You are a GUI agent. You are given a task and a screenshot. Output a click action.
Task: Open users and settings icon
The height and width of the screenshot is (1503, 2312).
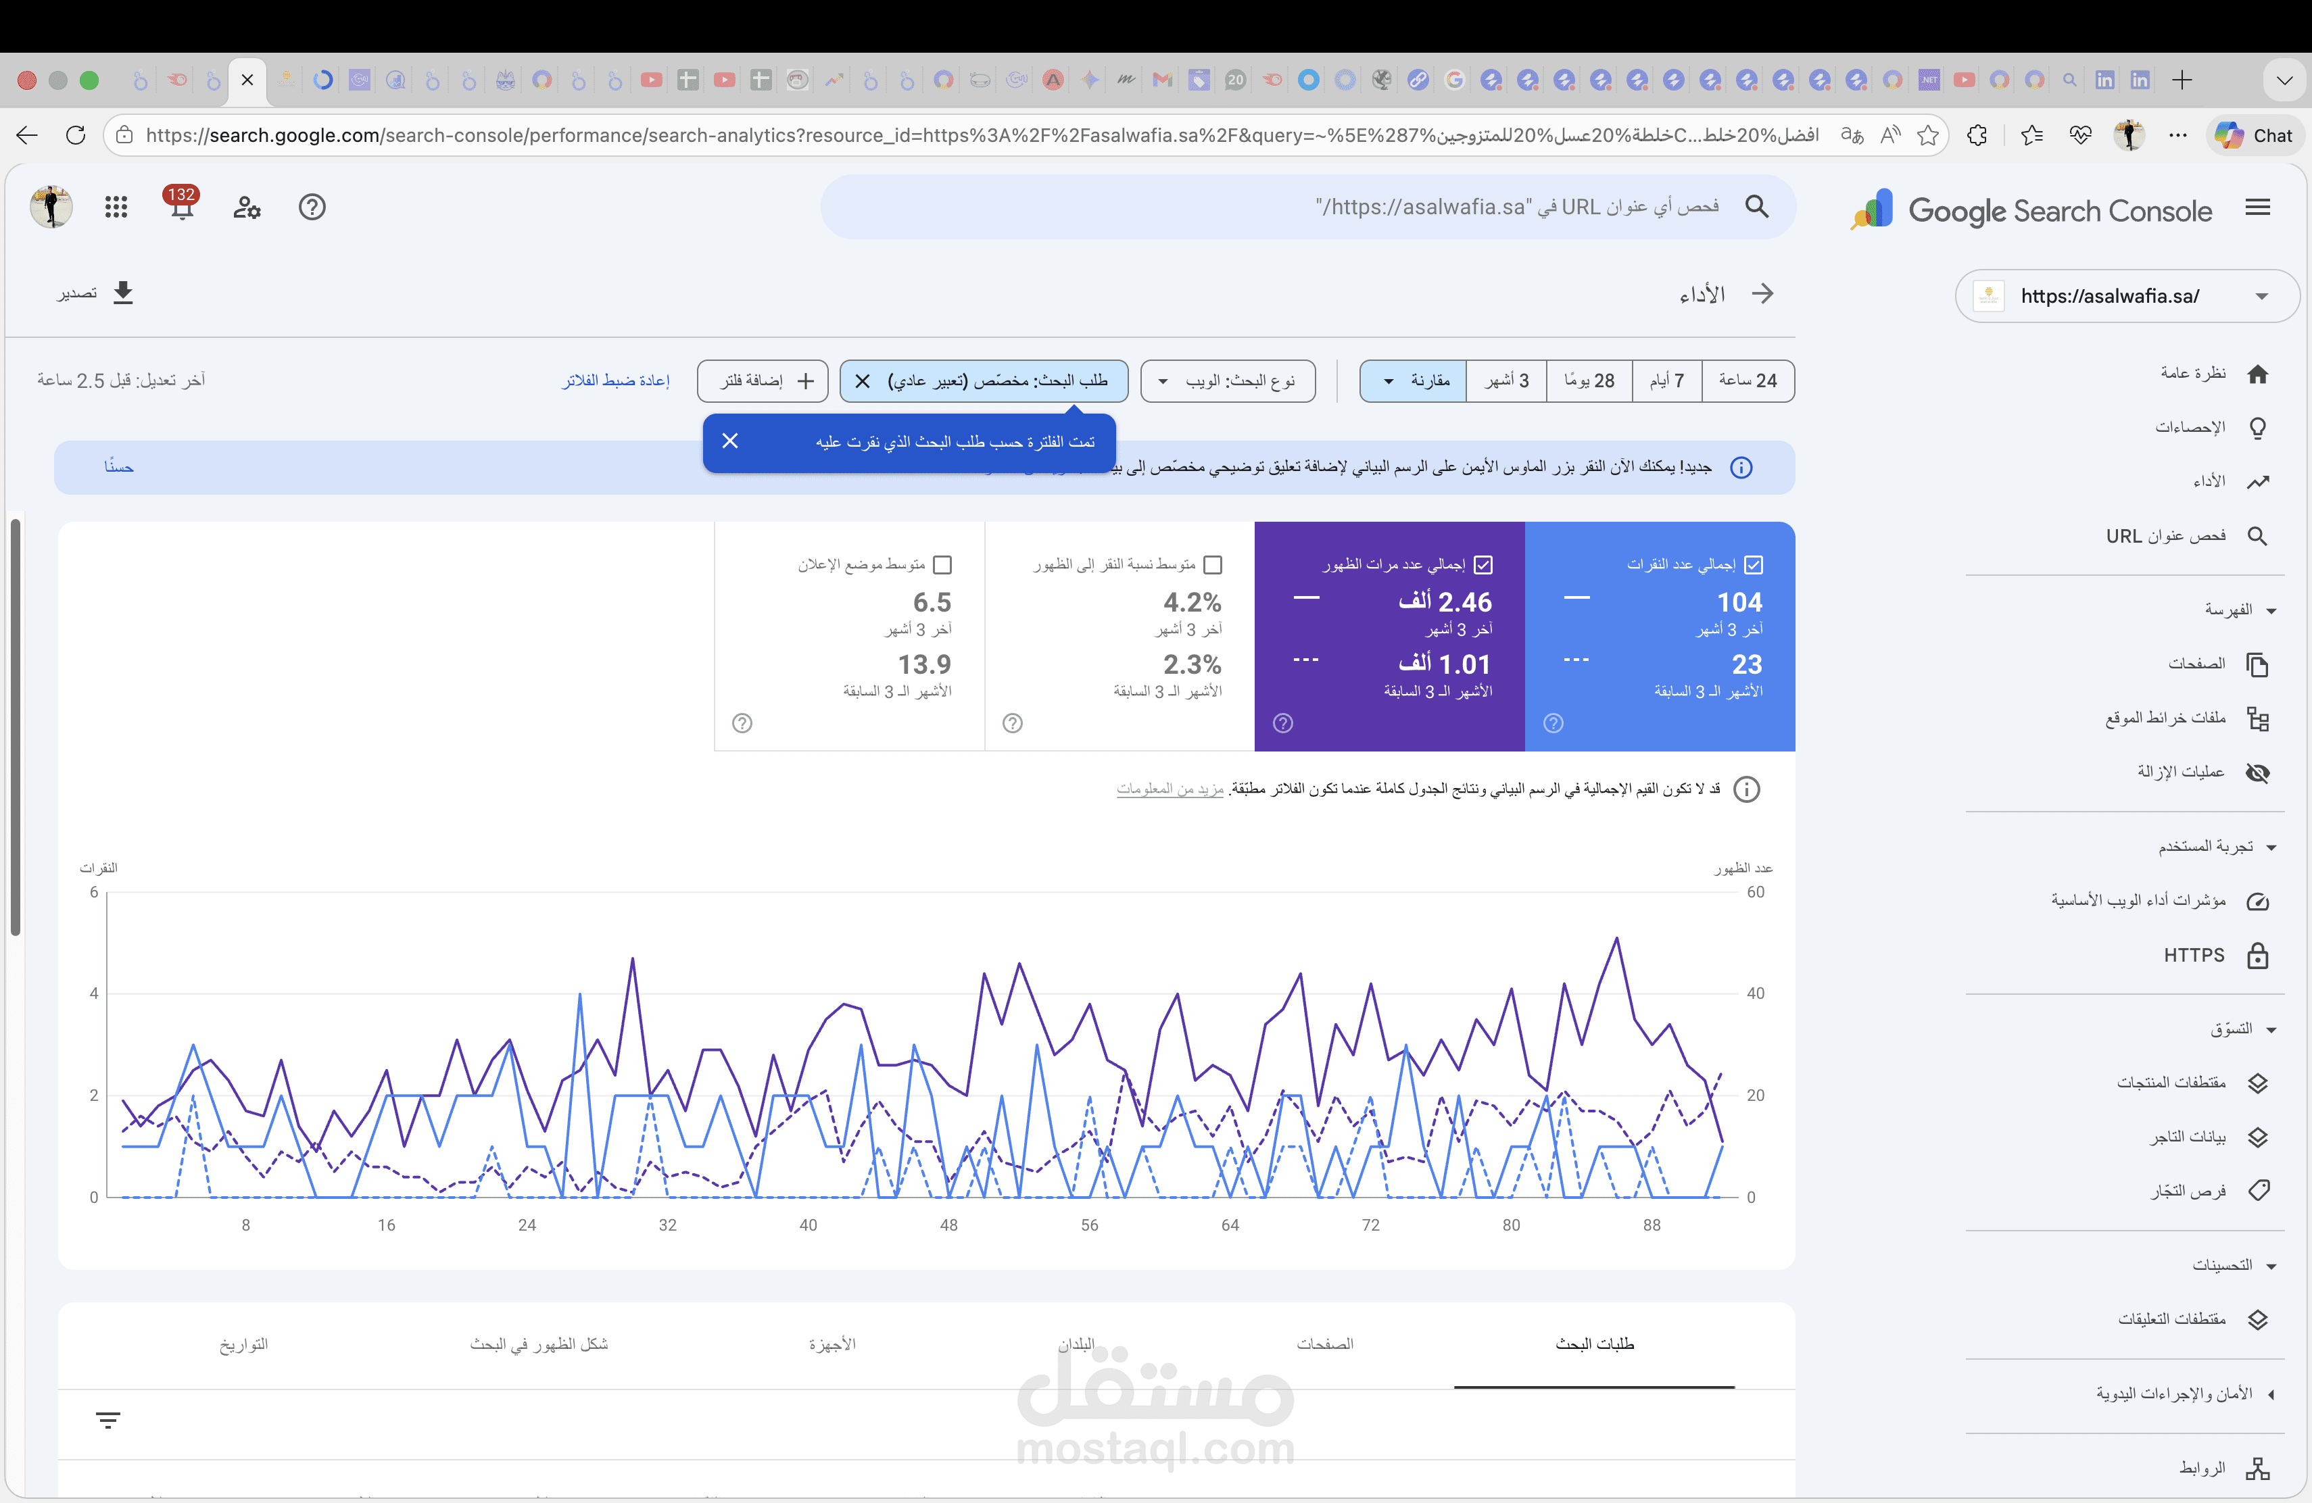pyautogui.click(x=247, y=207)
